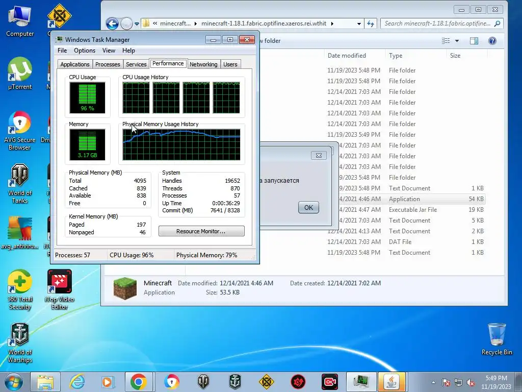Screen dimensions: 522x392
Task: Open the µTorrent desktop shortcut
Action: 20,73
